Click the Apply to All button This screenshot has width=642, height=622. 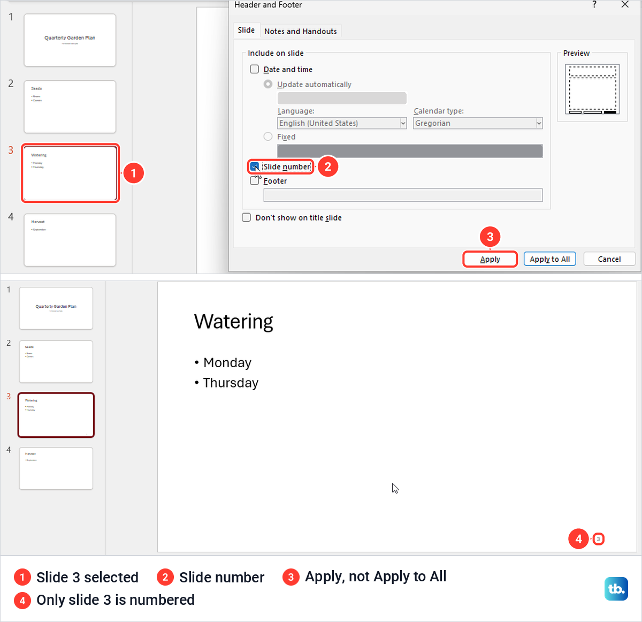pos(549,259)
